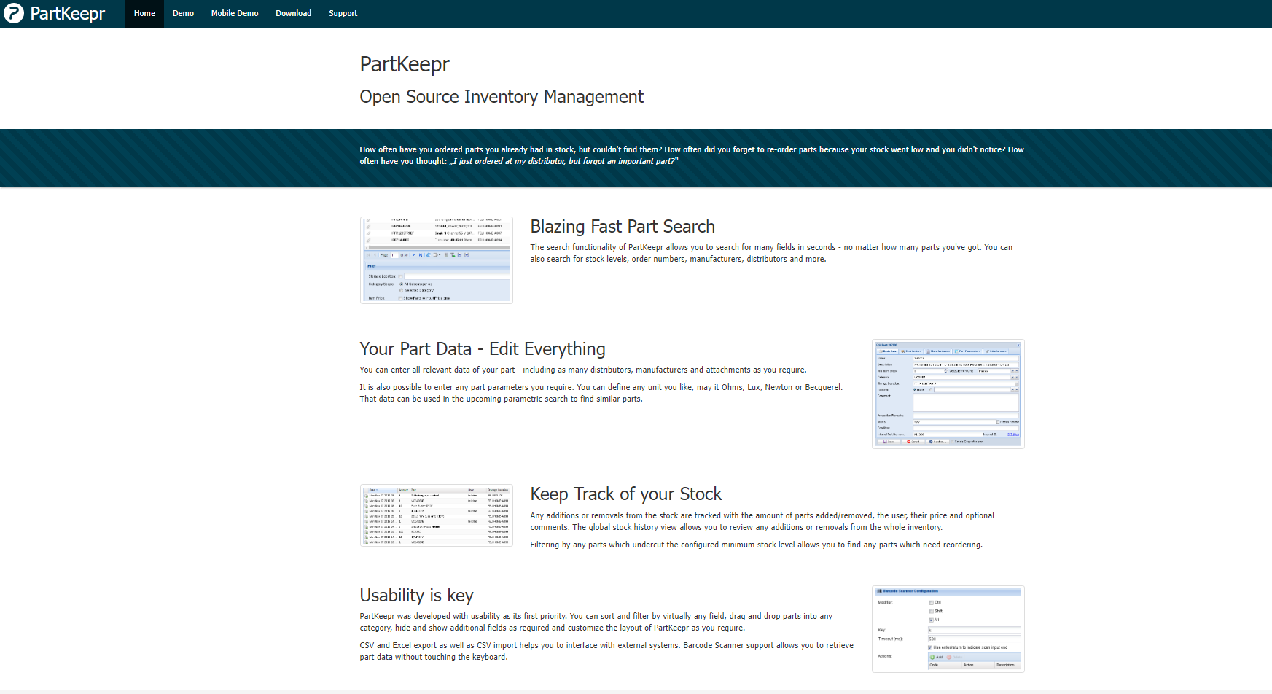
Task: Uncheck the Alt modifier checkbox
Action: pos(931,620)
